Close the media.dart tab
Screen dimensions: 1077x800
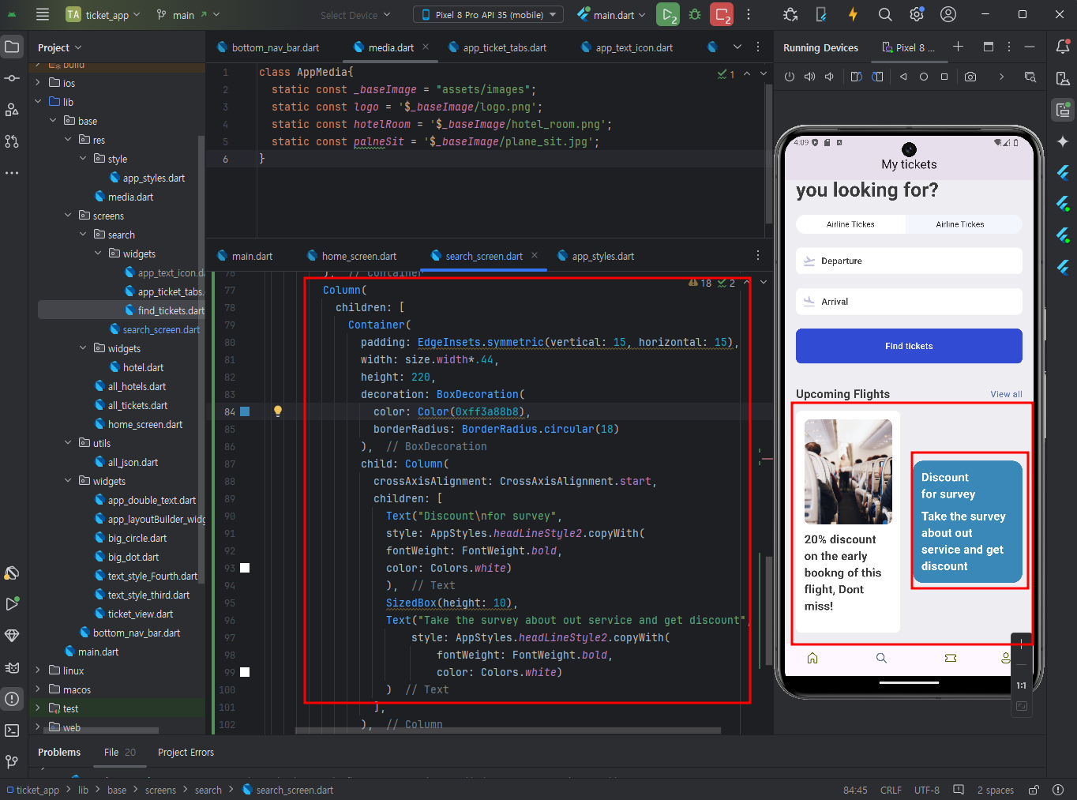[426, 47]
